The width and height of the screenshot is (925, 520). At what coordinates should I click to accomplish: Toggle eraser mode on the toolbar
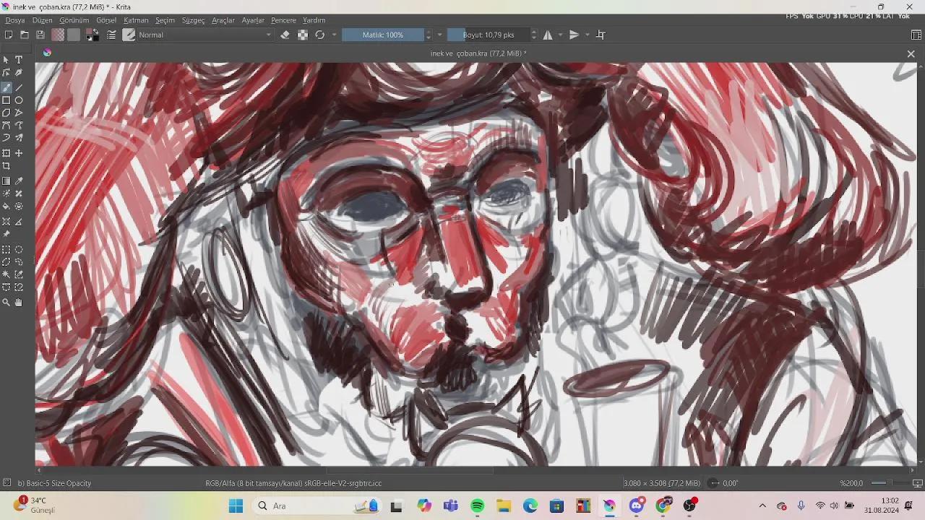(285, 34)
